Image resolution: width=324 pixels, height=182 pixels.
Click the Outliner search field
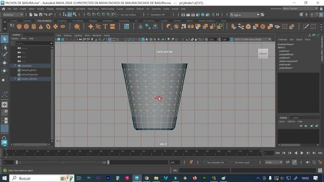[33, 43]
